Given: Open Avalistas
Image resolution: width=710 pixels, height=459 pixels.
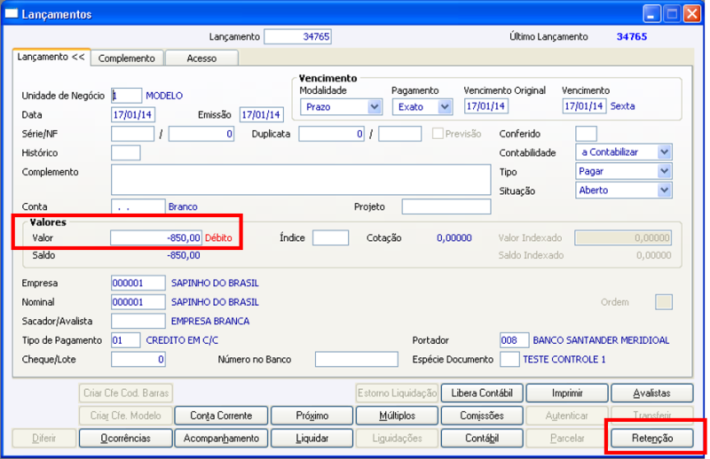Looking at the screenshot, I should coord(652,393).
